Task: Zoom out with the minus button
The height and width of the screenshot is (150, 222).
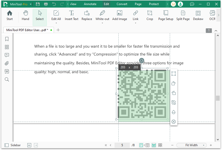Action: [x=172, y=145]
